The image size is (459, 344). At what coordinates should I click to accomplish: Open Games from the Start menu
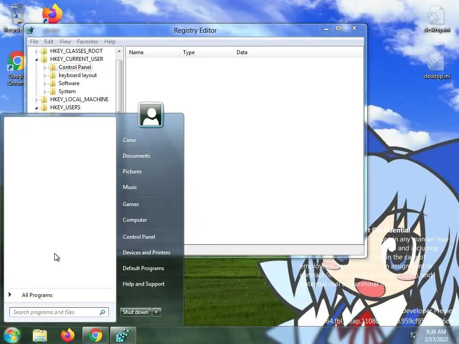[x=130, y=204]
